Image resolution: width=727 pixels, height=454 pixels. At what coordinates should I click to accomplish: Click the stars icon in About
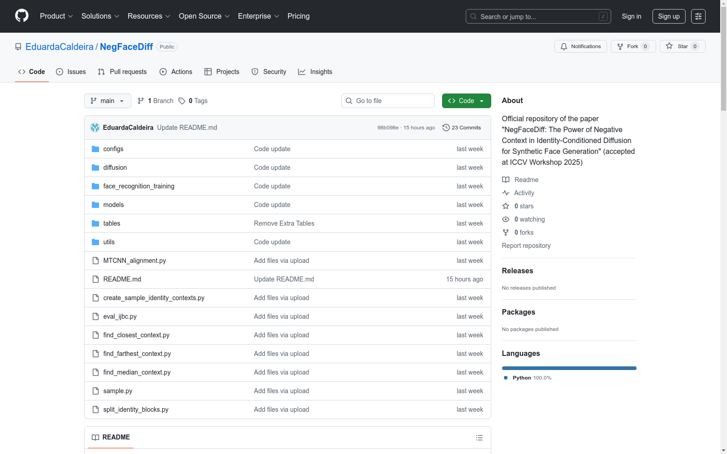coord(506,206)
